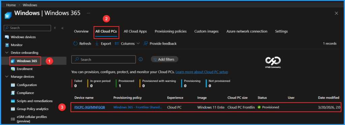The width and height of the screenshot is (345, 125).
Task: Switch to the Overview tab
Action: coord(81,31)
